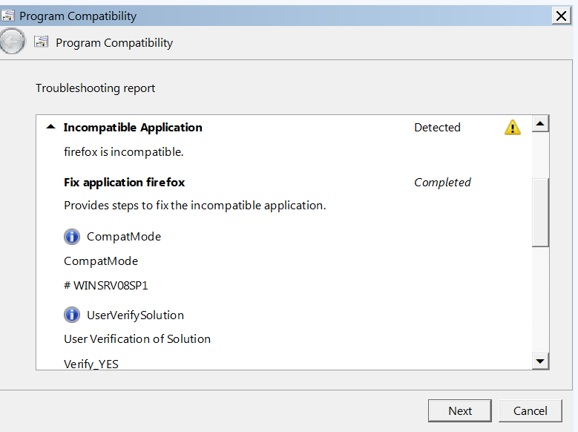Click the vertical scrollbar thumb
Screen dimensions: 578x432
[x=540, y=212]
